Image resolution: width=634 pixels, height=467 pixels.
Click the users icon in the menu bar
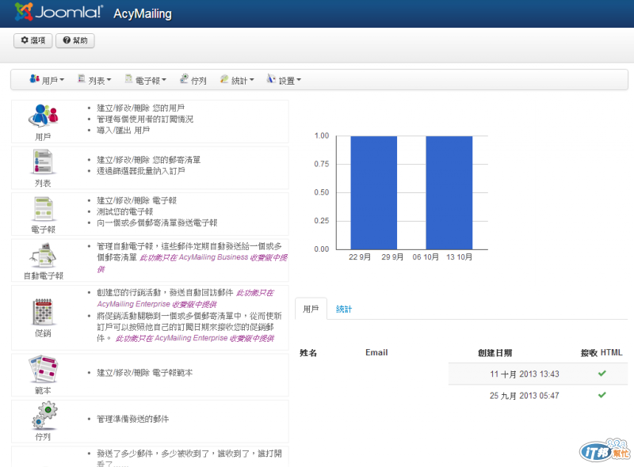(x=34, y=79)
